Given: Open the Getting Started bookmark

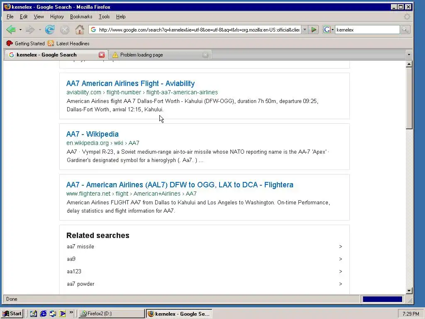Looking at the screenshot, I should click(25, 43).
